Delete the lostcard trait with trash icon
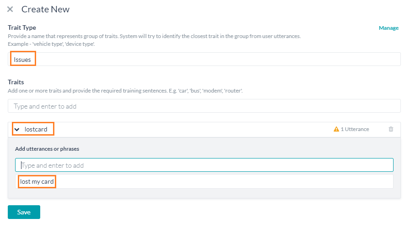This screenshot has width=410, height=246. pos(391,129)
